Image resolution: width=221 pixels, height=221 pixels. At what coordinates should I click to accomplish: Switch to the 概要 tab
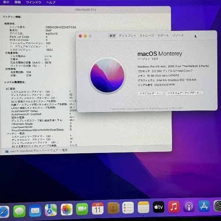(x=112, y=36)
